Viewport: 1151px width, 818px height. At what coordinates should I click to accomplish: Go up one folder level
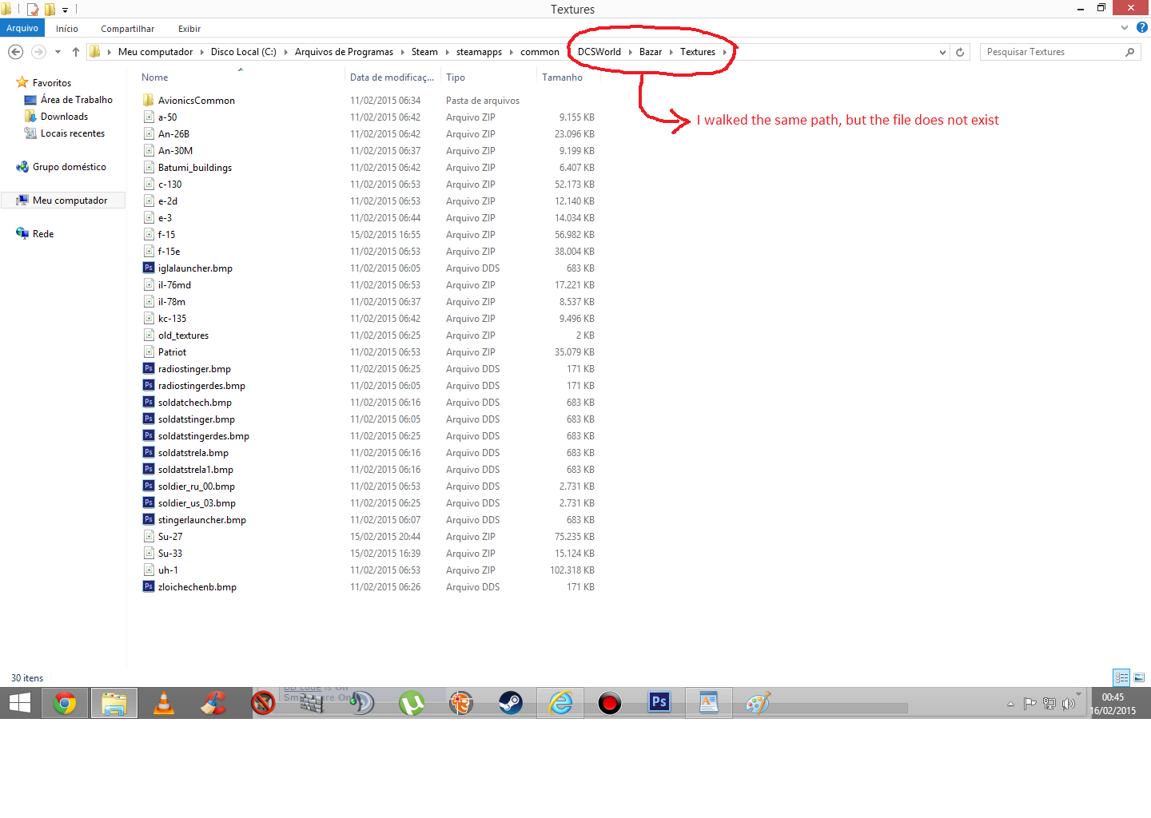coord(75,52)
